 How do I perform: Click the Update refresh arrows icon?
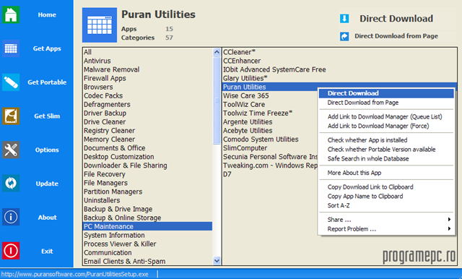click(x=11, y=183)
